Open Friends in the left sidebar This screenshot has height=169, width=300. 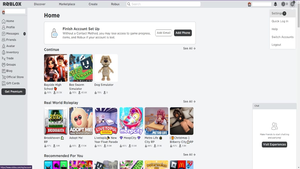[x=11, y=40]
